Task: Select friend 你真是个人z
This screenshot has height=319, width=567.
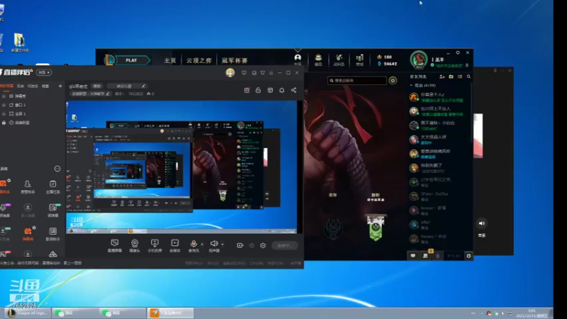Action: (439, 97)
